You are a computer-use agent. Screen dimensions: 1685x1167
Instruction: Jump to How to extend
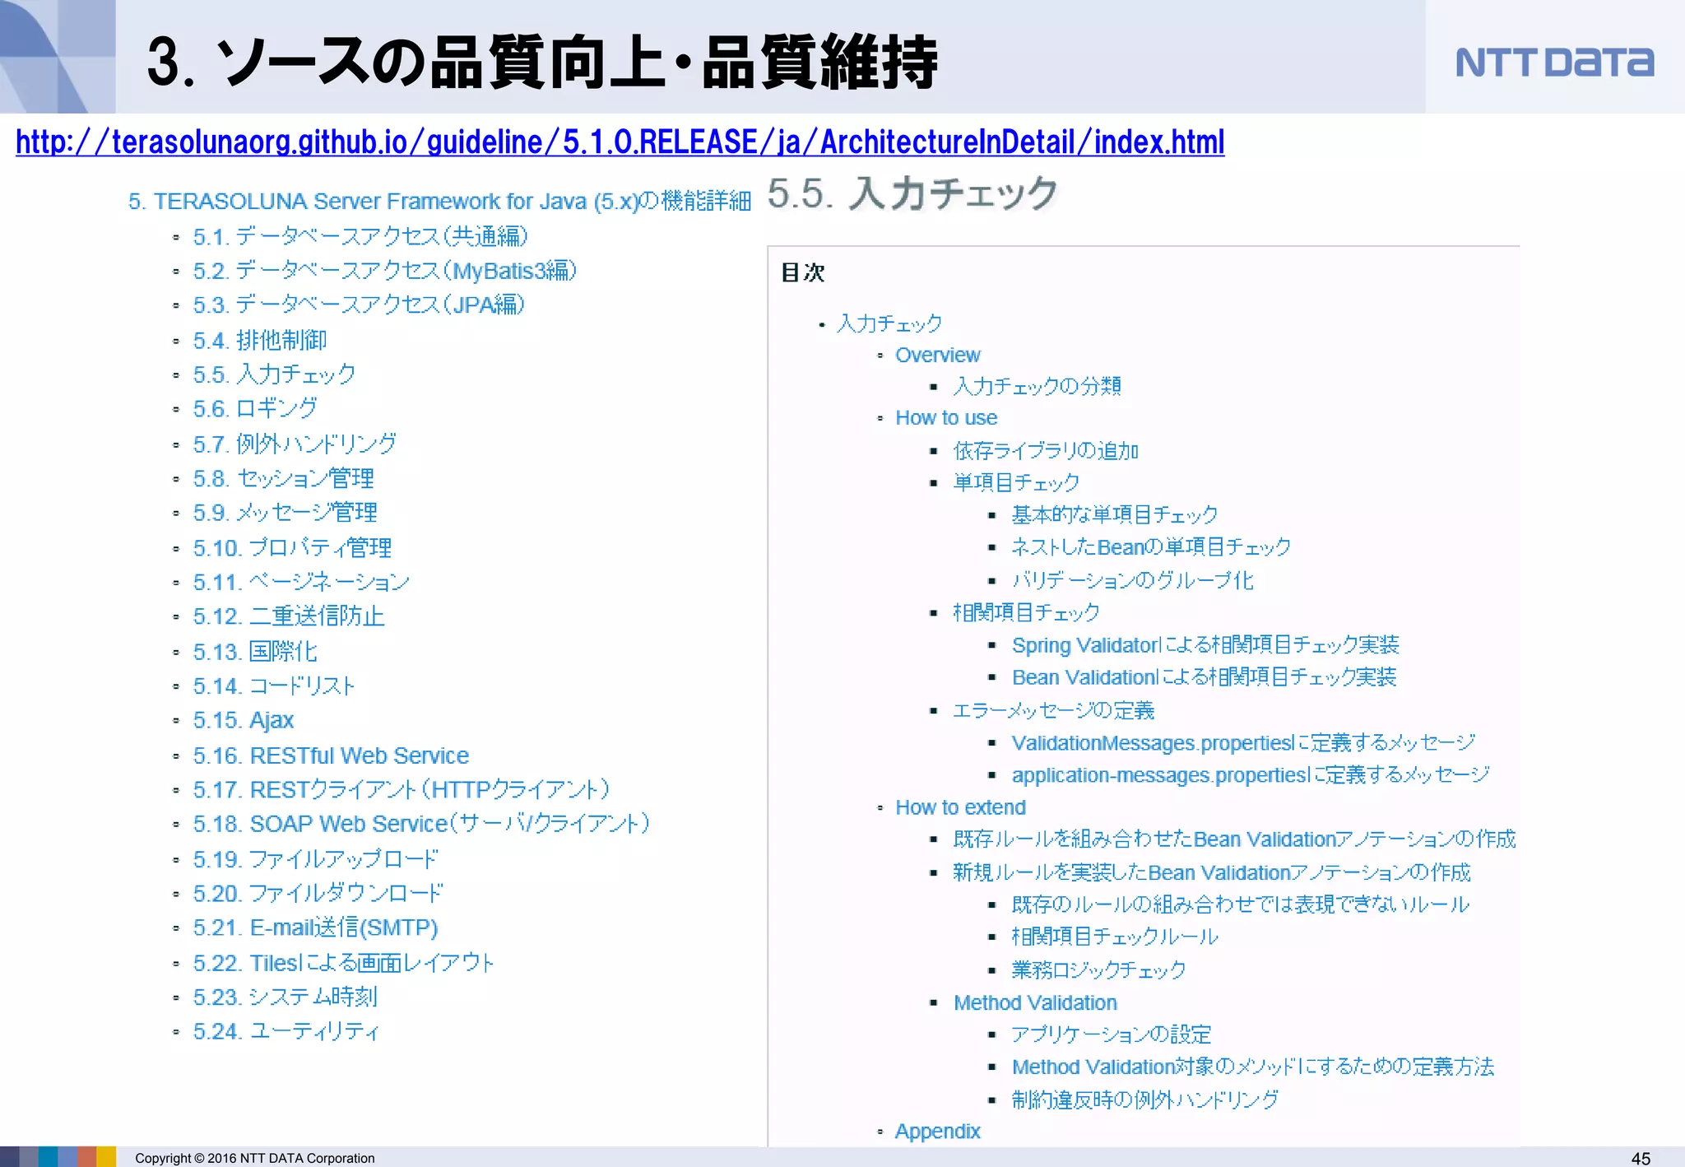tap(961, 807)
